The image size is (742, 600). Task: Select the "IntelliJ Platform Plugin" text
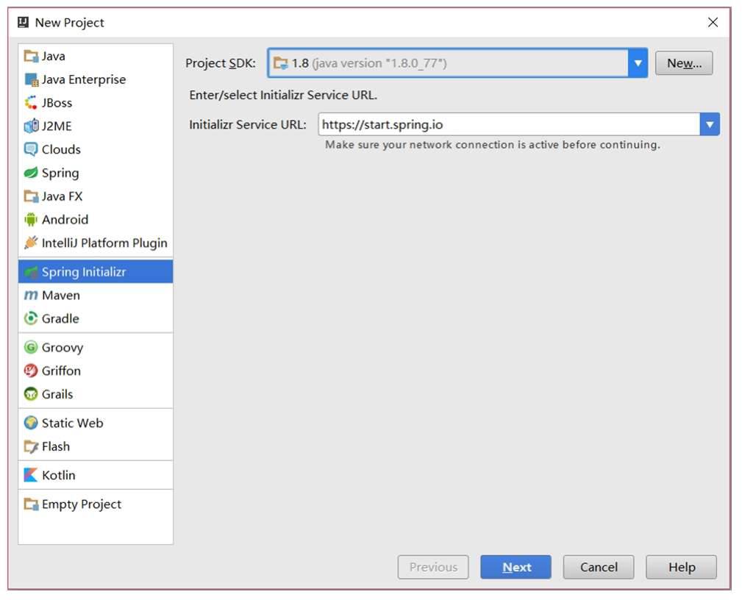[104, 243]
